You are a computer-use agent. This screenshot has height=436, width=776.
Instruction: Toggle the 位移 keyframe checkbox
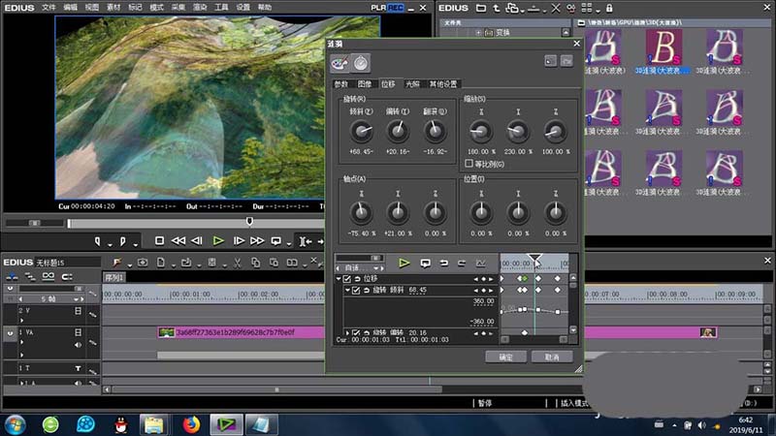346,279
